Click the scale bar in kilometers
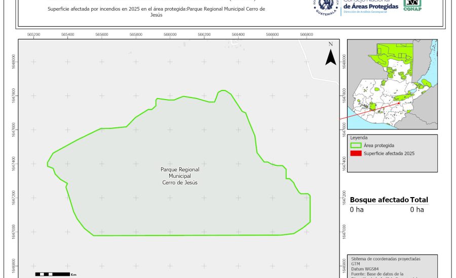Screen dimensions: 456x278 (x=52, y=274)
